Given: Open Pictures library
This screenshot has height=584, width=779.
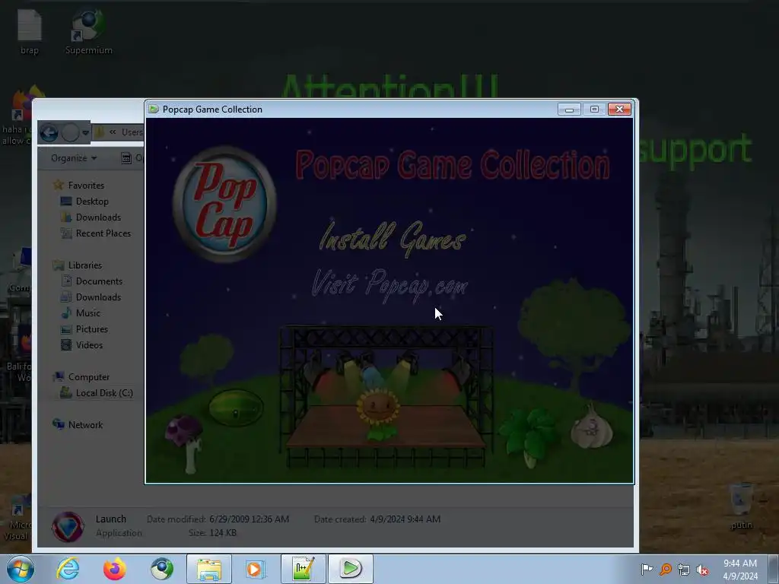Looking at the screenshot, I should pos(84,328).
